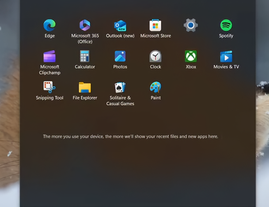
Task: Open the Clock app icon
Action: [x=155, y=56]
